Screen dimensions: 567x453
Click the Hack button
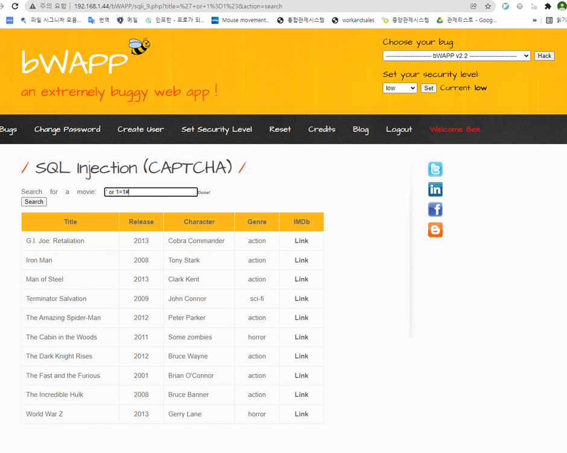(544, 55)
